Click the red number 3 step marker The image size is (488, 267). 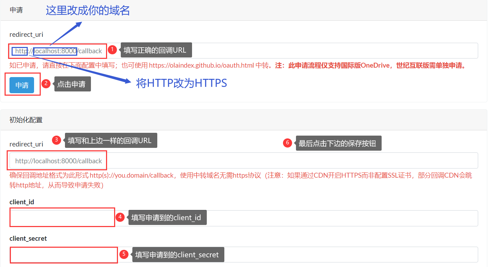tap(56, 140)
